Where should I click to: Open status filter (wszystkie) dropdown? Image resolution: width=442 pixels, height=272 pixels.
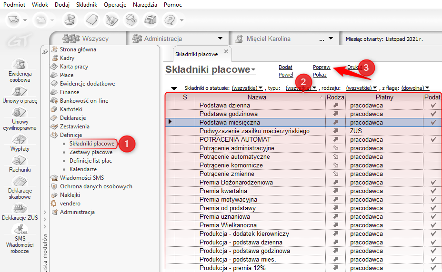pyautogui.click(x=247, y=88)
